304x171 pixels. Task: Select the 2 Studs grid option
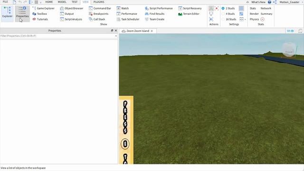pyautogui.click(x=228, y=9)
